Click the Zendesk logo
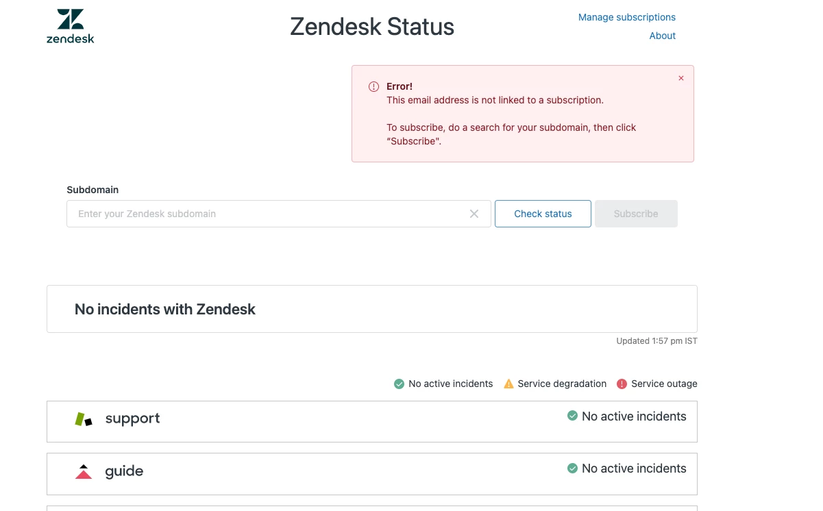Screen dimensions: 823x511 (70, 27)
